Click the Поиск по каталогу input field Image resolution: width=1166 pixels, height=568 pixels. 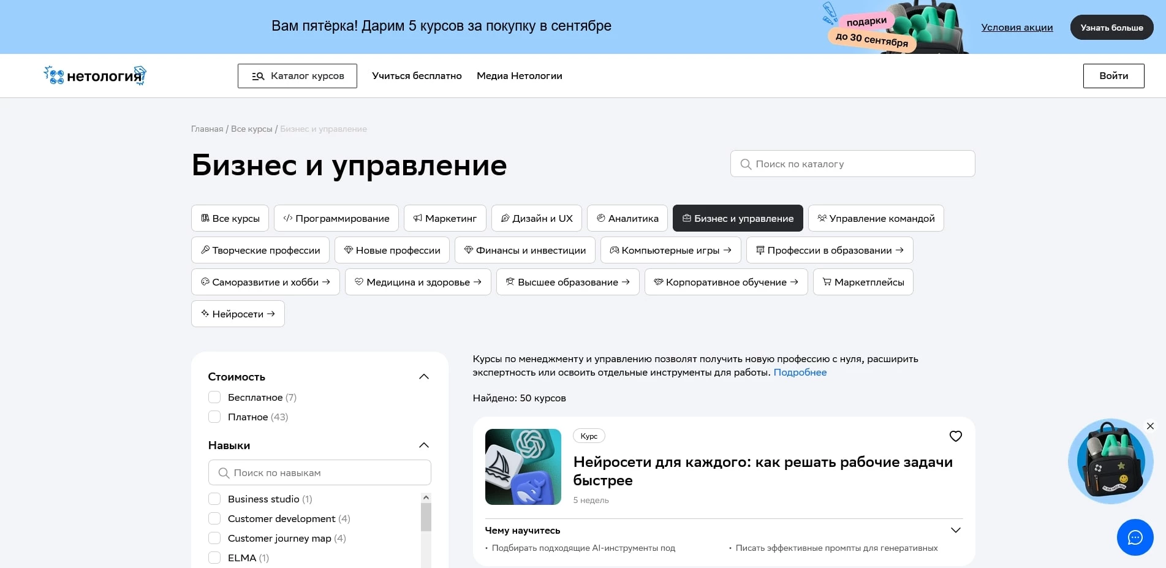pyautogui.click(x=852, y=164)
